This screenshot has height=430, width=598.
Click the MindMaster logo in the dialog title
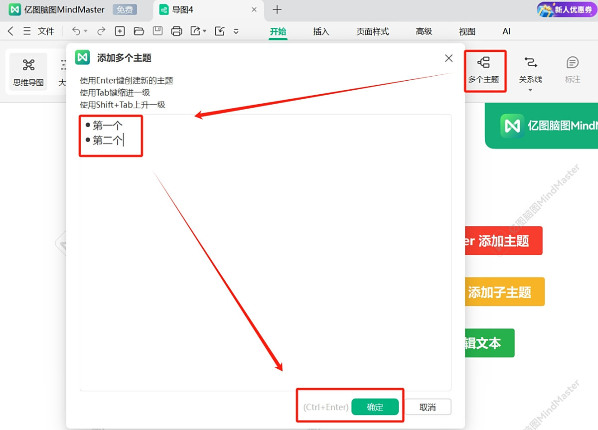point(82,57)
